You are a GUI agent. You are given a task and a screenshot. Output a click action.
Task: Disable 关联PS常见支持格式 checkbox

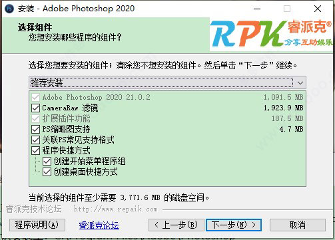35,140
